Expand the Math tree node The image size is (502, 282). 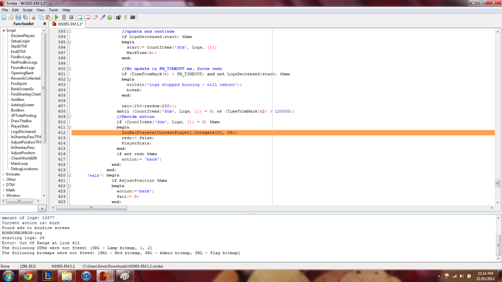point(3,190)
